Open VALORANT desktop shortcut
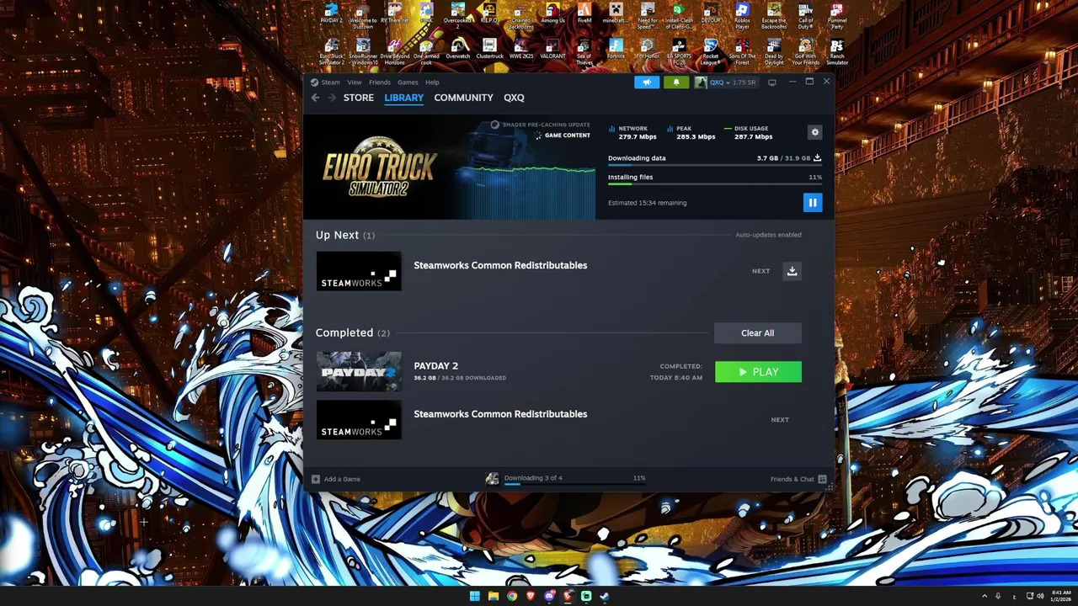This screenshot has height=606, width=1078. point(552,50)
